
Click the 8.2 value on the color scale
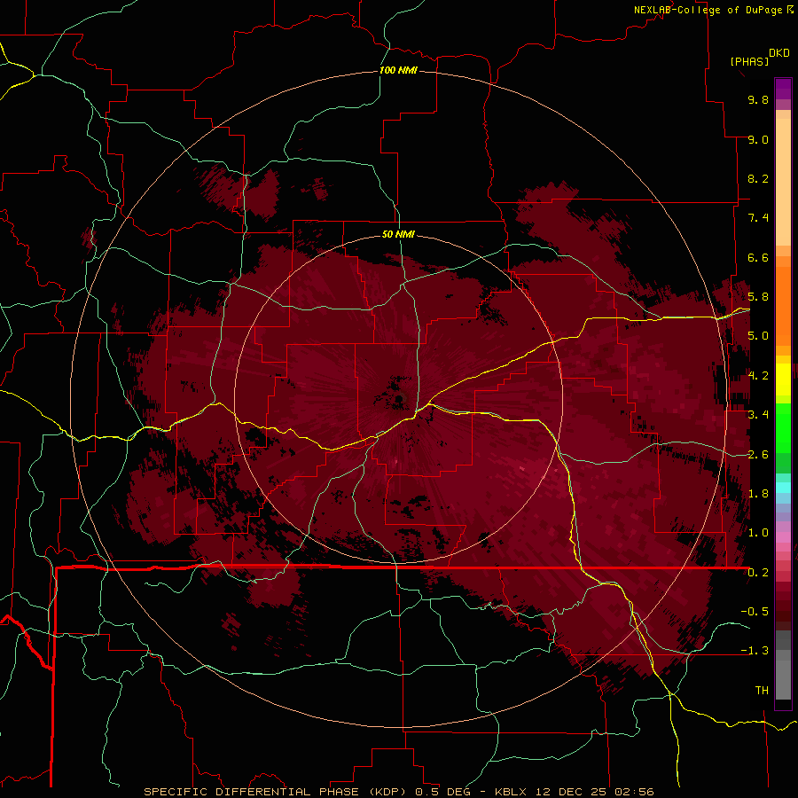(758, 178)
